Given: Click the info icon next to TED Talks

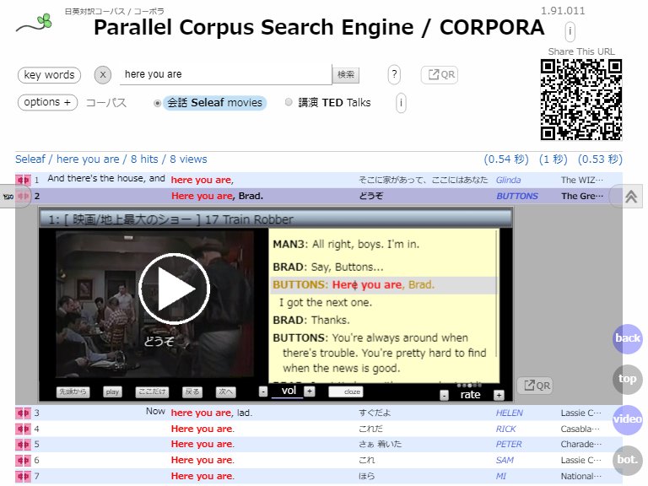Looking at the screenshot, I should (x=401, y=103).
